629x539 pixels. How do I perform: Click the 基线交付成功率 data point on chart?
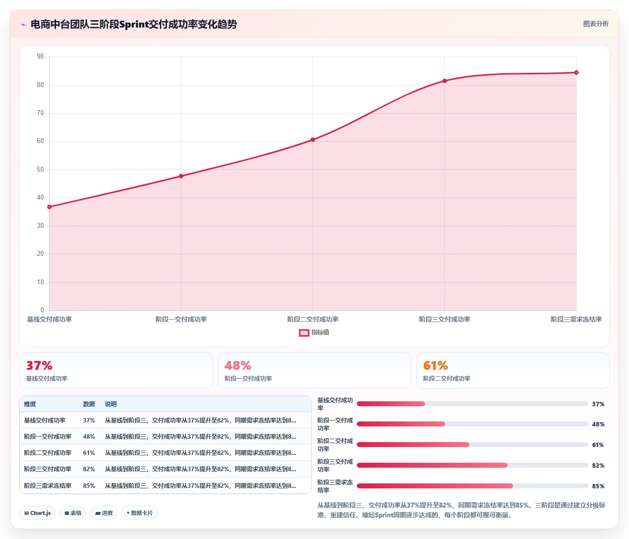point(49,207)
